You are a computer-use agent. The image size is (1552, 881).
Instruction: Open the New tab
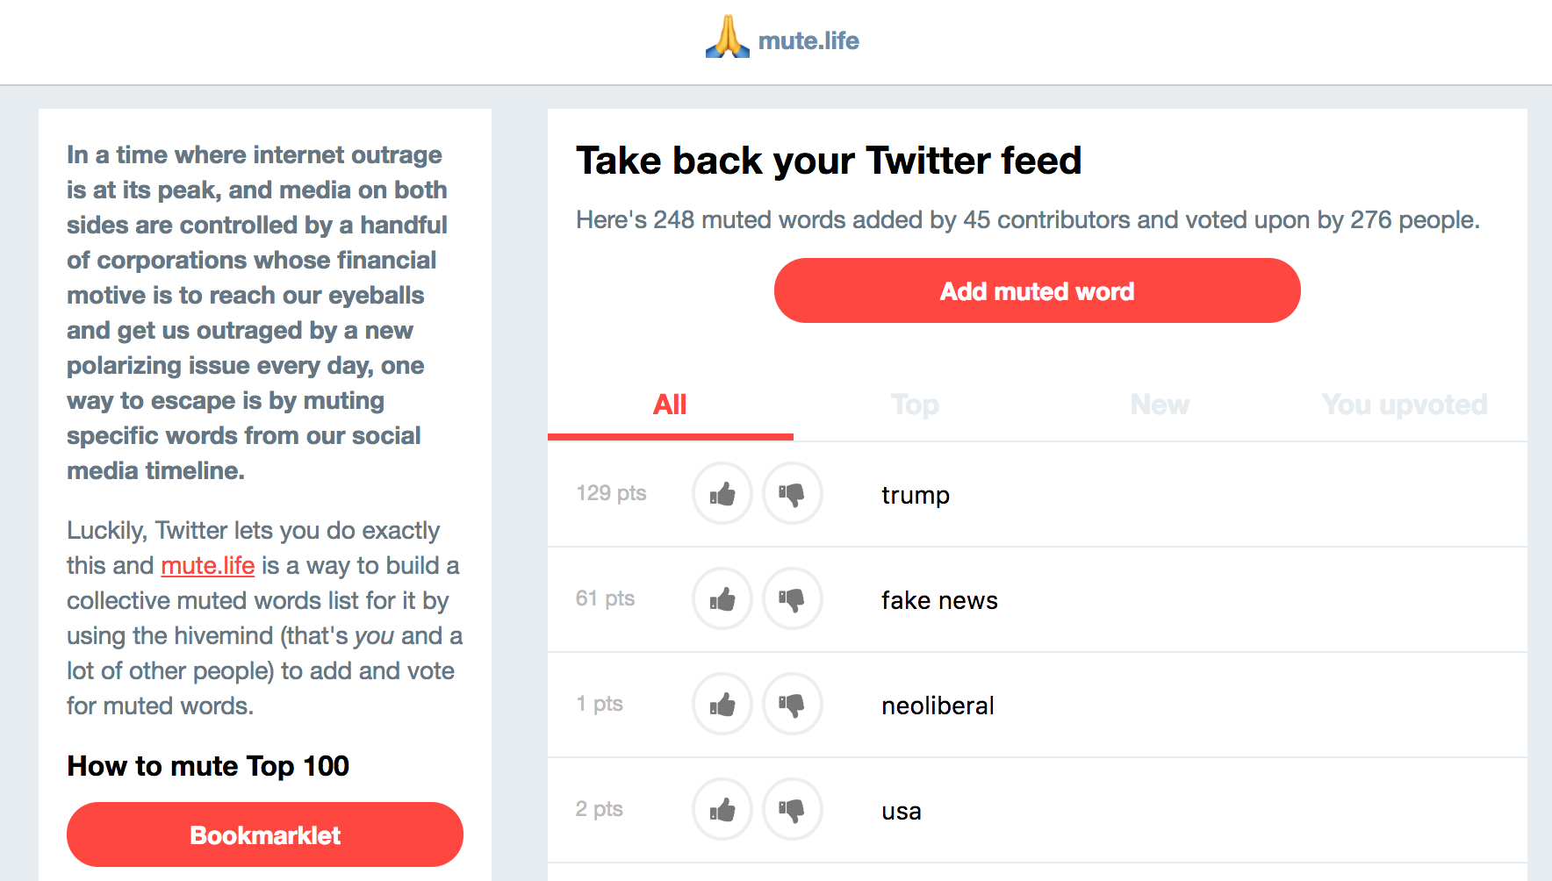[1160, 405]
